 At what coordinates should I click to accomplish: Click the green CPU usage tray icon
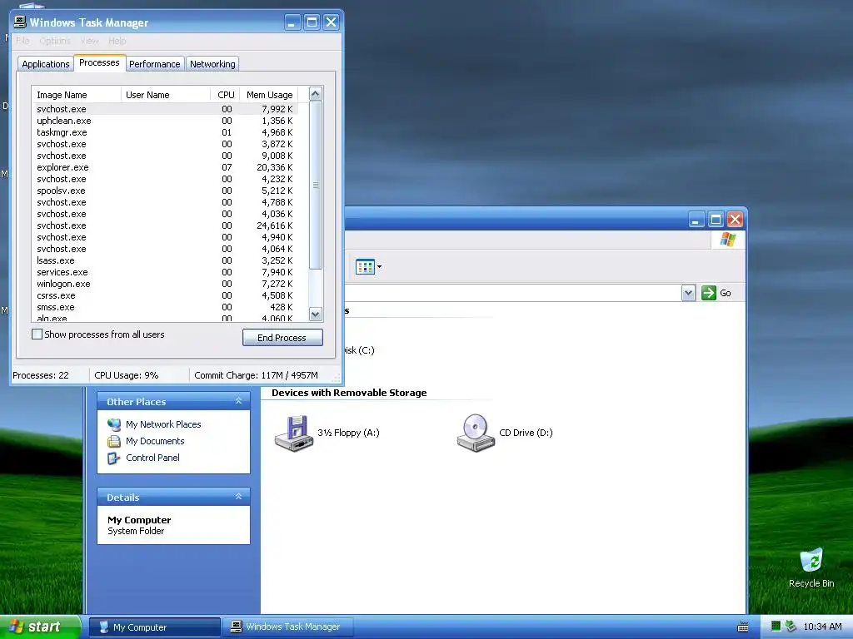(x=776, y=627)
